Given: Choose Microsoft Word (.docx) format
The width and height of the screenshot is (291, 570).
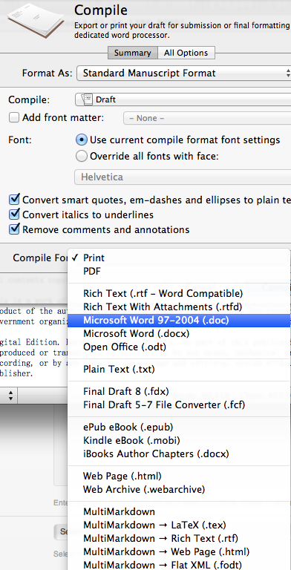Looking at the screenshot, I should (179, 334).
